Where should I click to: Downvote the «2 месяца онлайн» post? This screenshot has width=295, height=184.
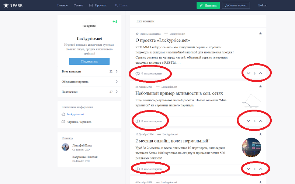(248, 169)
